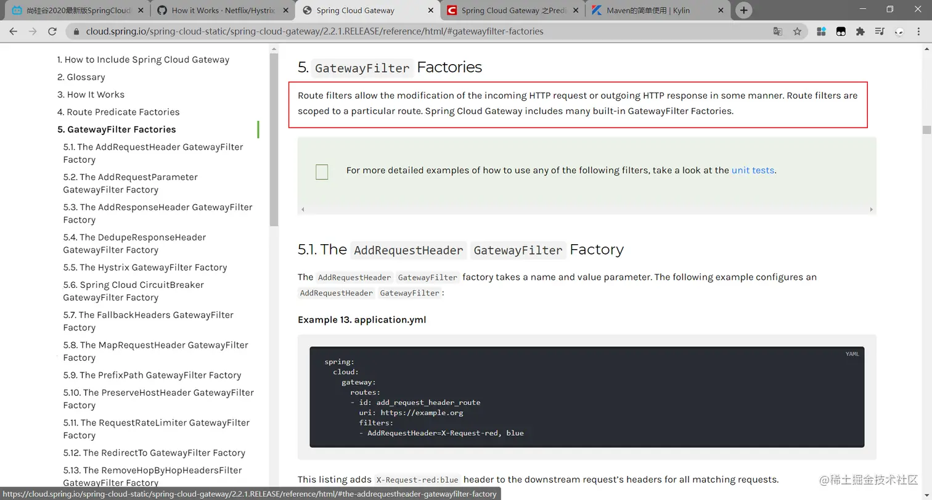Open Chrome's three-dot menu

click(x=919, y=31)
